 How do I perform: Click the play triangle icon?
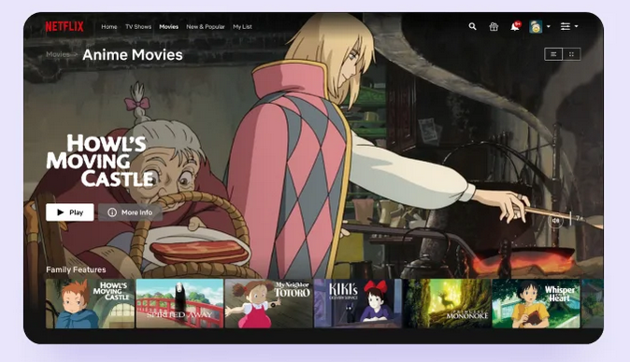[x=61, y=212]
